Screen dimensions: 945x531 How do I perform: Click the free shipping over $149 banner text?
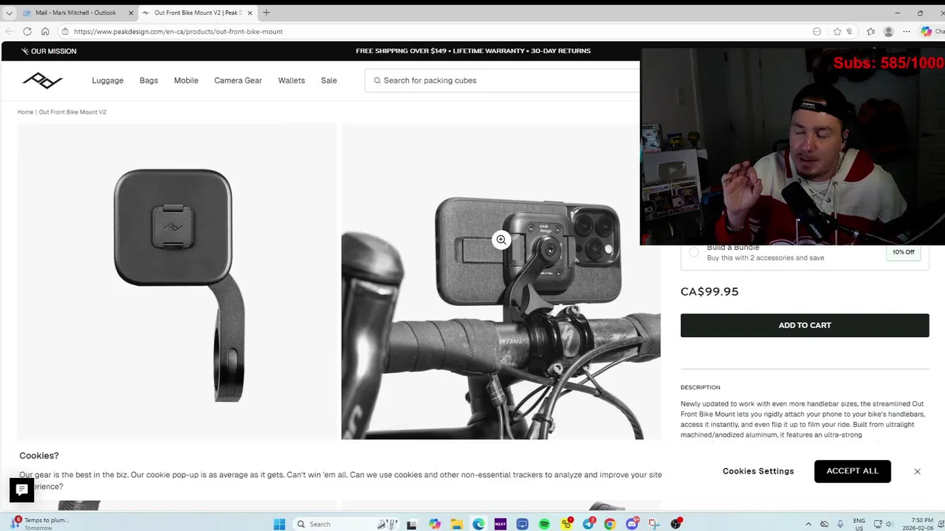[402, 51]
